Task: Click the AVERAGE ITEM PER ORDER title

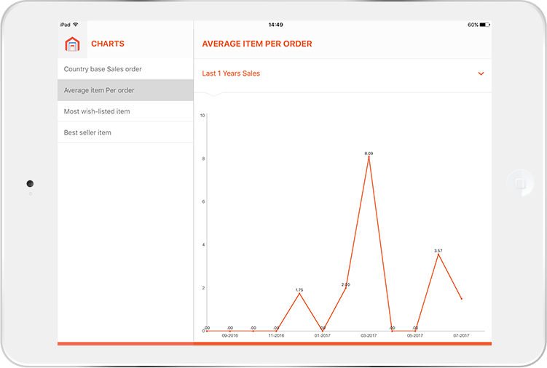Action: [x=257, y=44]
